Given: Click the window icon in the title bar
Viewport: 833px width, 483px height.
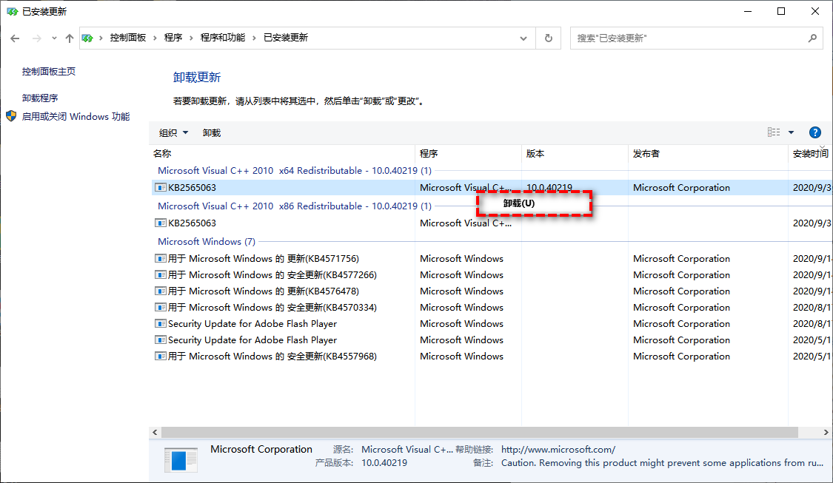Looking at the screenshot, I should click(13, 12).
